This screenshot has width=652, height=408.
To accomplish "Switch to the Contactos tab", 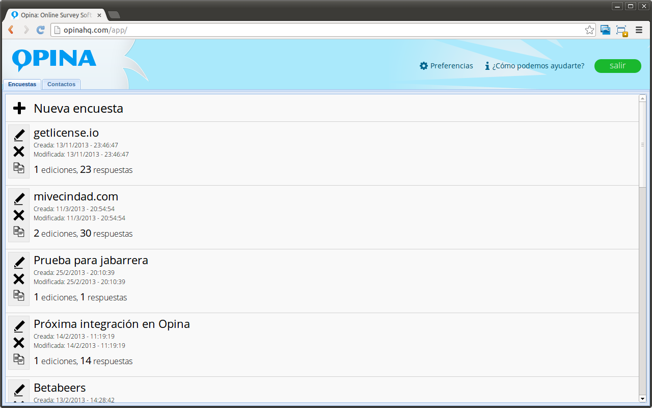I will (61, 84).
